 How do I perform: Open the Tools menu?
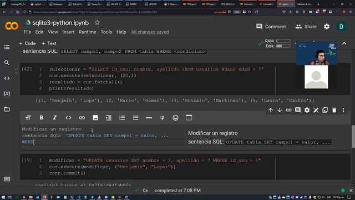[106, 32]
